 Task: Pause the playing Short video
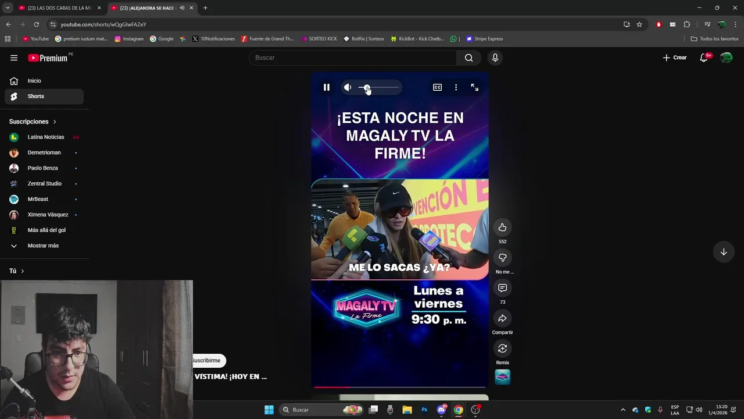327,87
